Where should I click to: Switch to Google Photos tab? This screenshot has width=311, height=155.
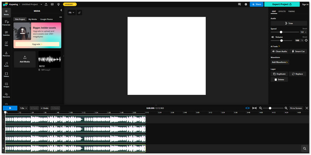tap(46, 19)
